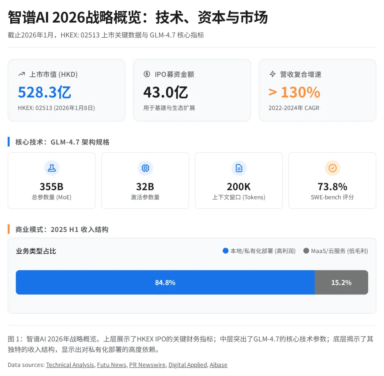384x376 pixels.
Task: Click the Data sources: label
Action: (26, 365)
